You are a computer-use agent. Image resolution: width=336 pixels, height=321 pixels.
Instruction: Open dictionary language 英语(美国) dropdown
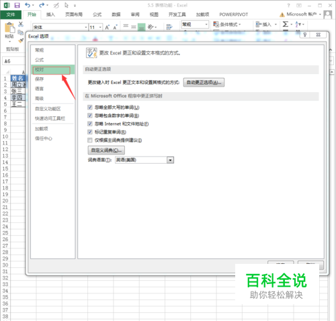click(x=171, y=160)
